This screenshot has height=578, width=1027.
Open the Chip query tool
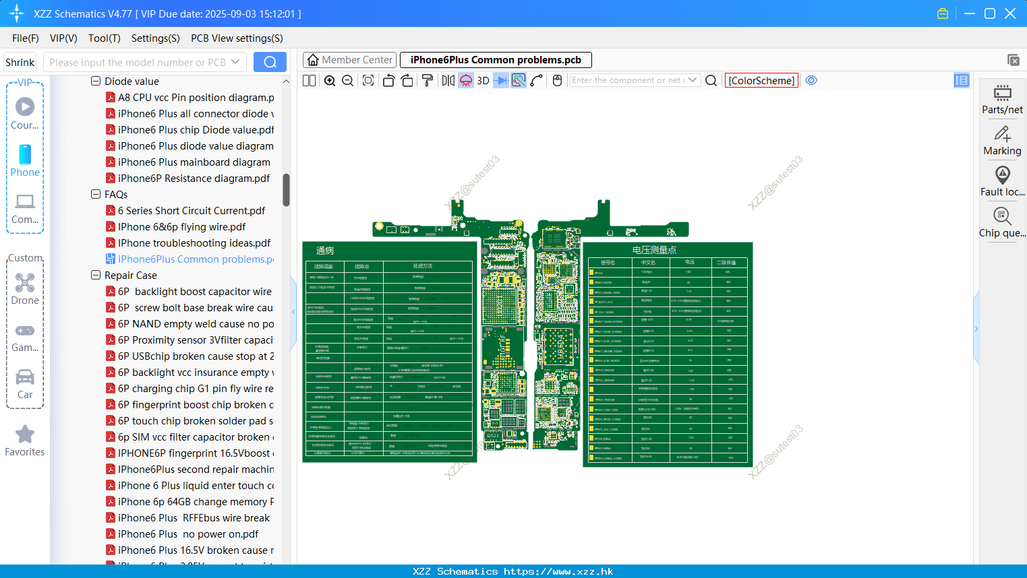tap(1002, 222)
